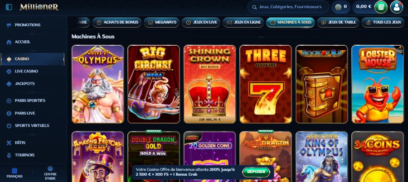Viewport: 408px width, 182px height.
Task: Click the green deposit coins icon
Action: pos(381,7)
